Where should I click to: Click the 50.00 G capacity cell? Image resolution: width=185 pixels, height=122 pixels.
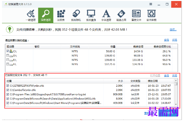(110, 51)
